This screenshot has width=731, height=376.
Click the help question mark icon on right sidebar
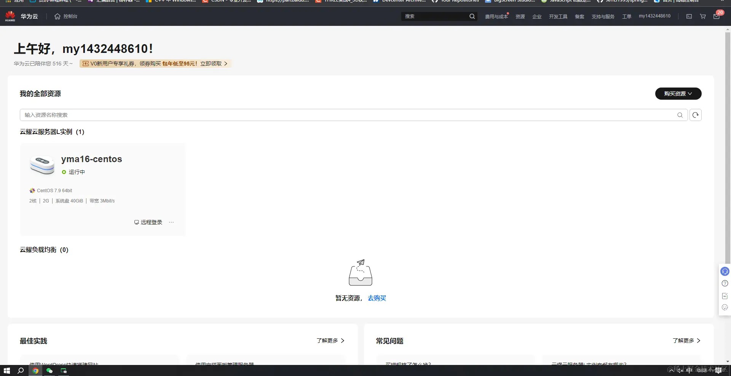(725, 284)
